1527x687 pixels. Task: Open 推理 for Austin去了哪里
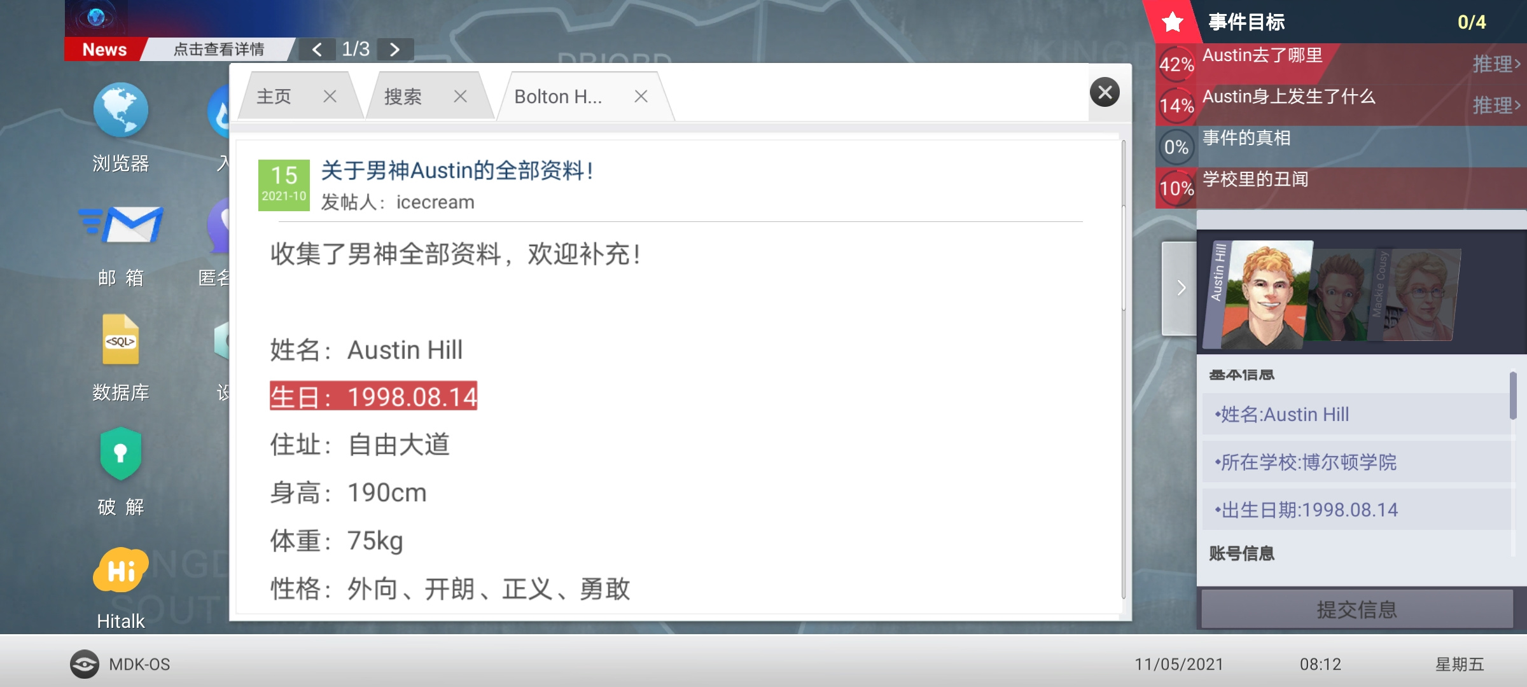click(1496, 64)
